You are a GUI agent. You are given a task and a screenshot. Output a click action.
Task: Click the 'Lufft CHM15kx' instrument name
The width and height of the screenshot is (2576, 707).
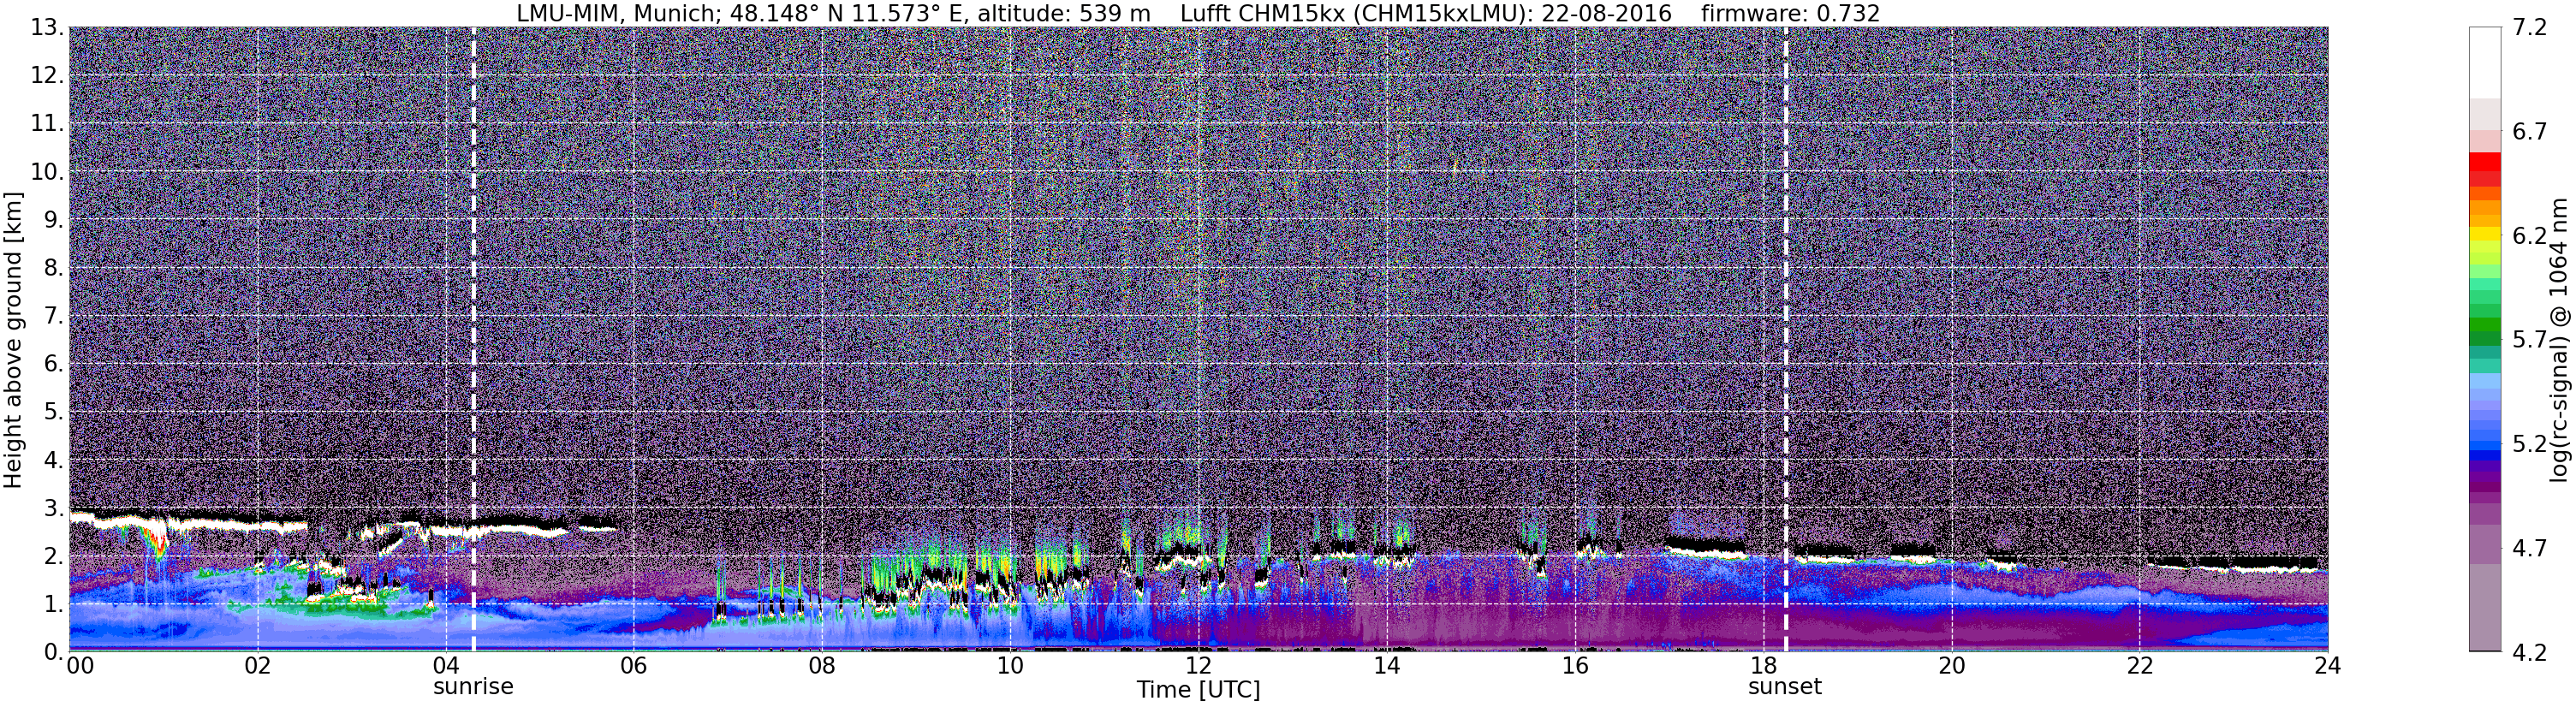(1262, 14)
